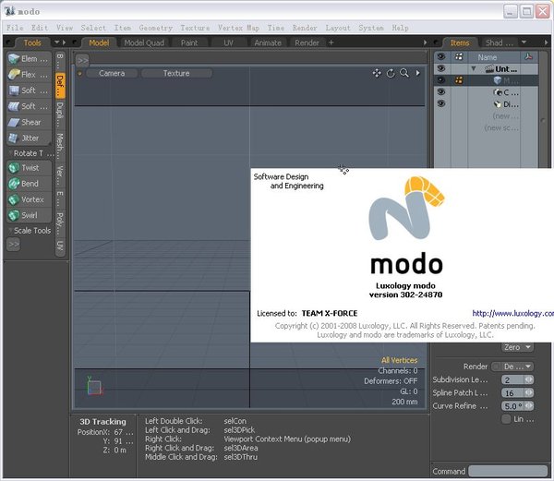This screenshot has height=481, width=554.
Task: Click the viewport rotate icon
Action: point(391,73)
